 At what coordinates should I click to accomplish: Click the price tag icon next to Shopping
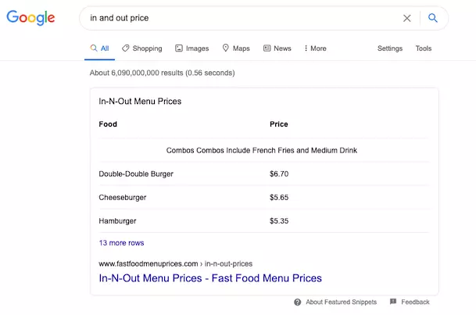125,48
